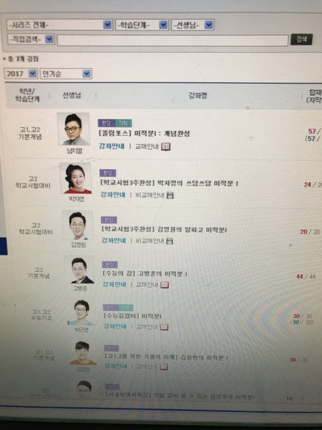The width and height of the screenshot is (322, 430).
Task: Open book icon for 고병훈의 미적분 교재안내
Action: click(x=164, y=285)
